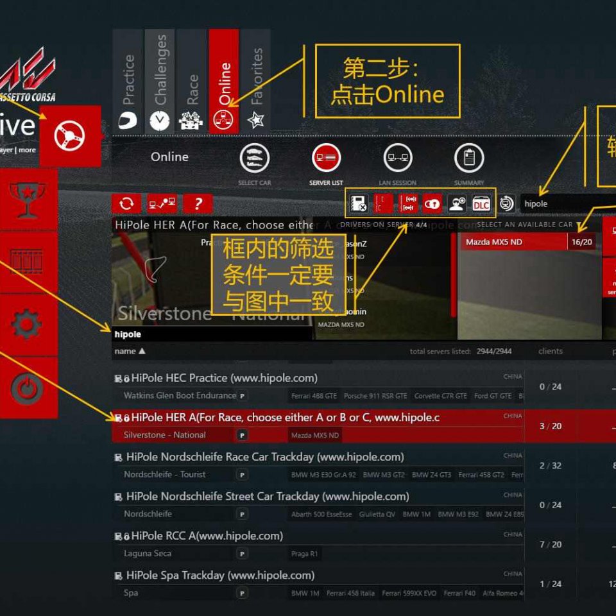
Task: Click the P session badge on Spa row
Action: [x=242, y=593]
